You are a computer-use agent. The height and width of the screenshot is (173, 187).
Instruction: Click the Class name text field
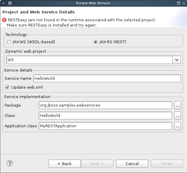coord(105,115)
